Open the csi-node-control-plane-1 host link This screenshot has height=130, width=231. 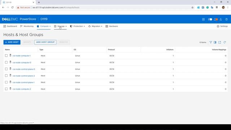coord(23,82)
